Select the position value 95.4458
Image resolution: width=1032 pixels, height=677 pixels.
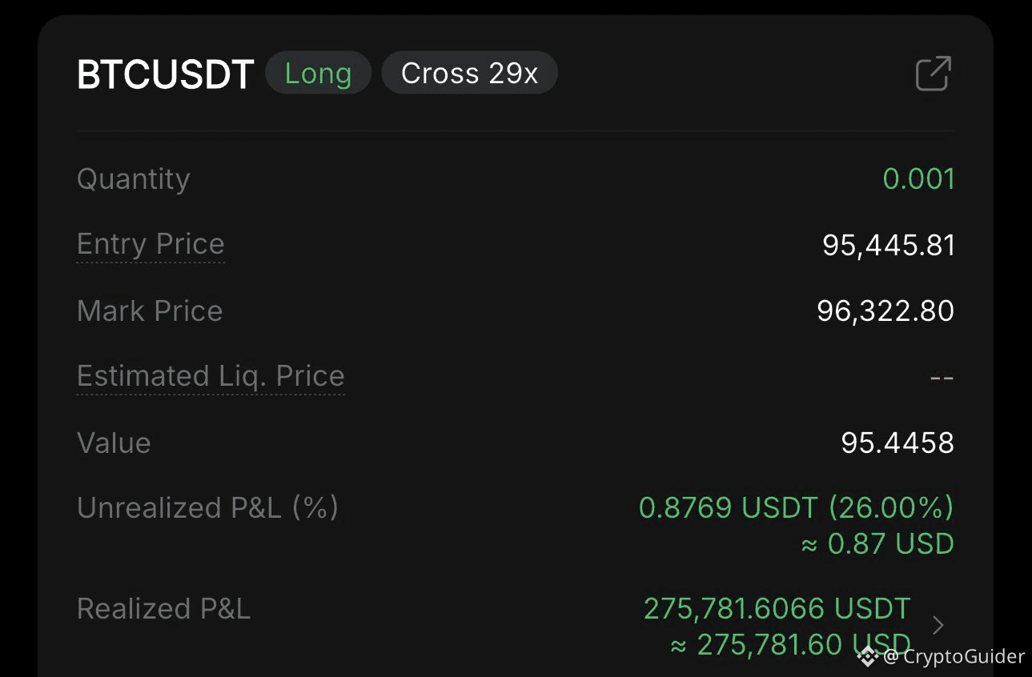pyautogui.click(x=897, y=443)
